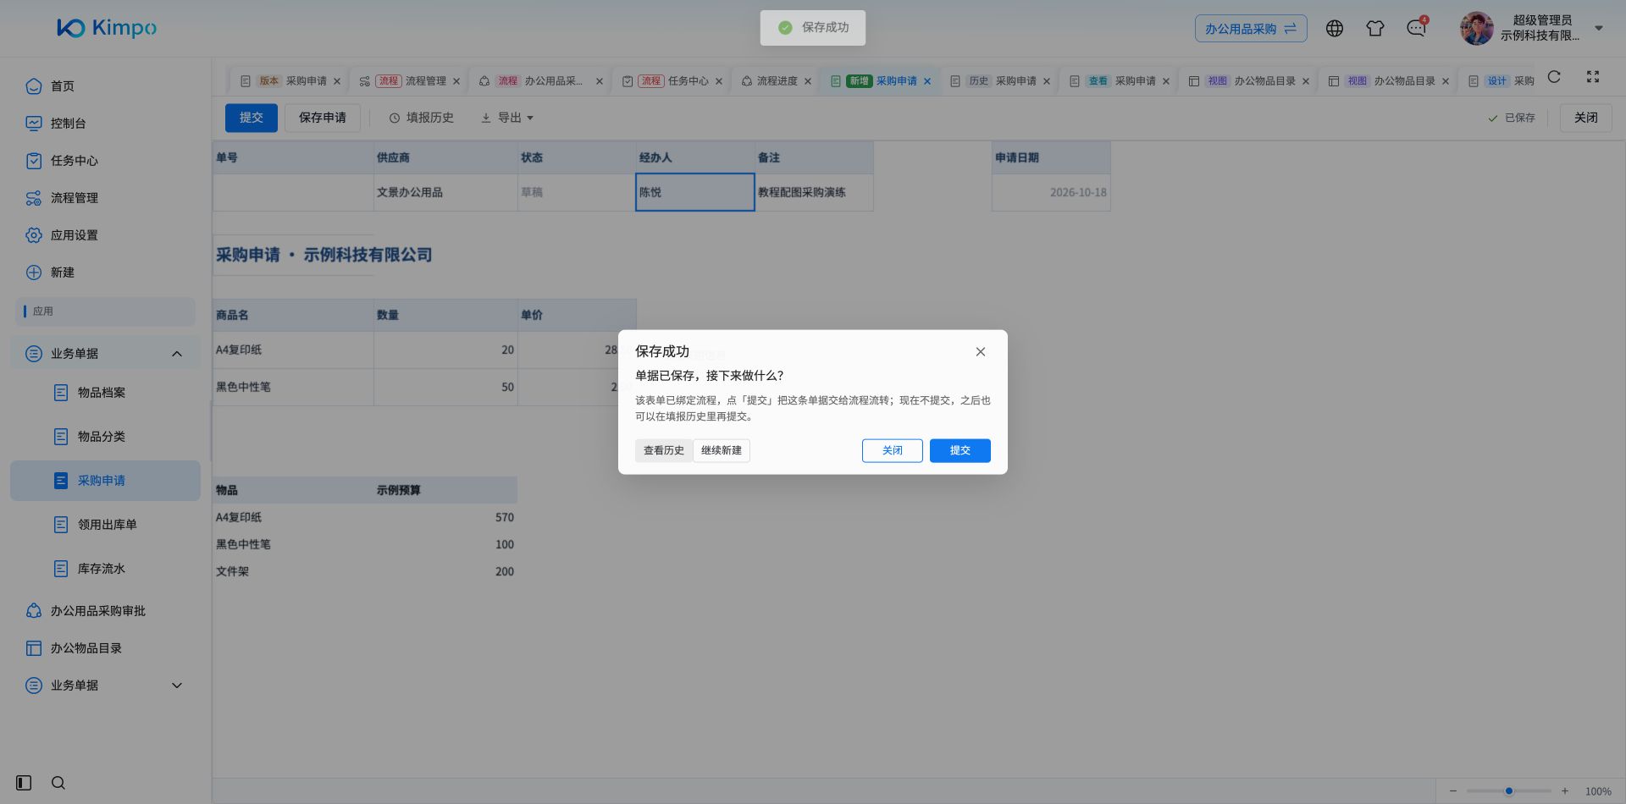
Task: Close the 流程管理 tab
Action: click(x=456, y=81)
